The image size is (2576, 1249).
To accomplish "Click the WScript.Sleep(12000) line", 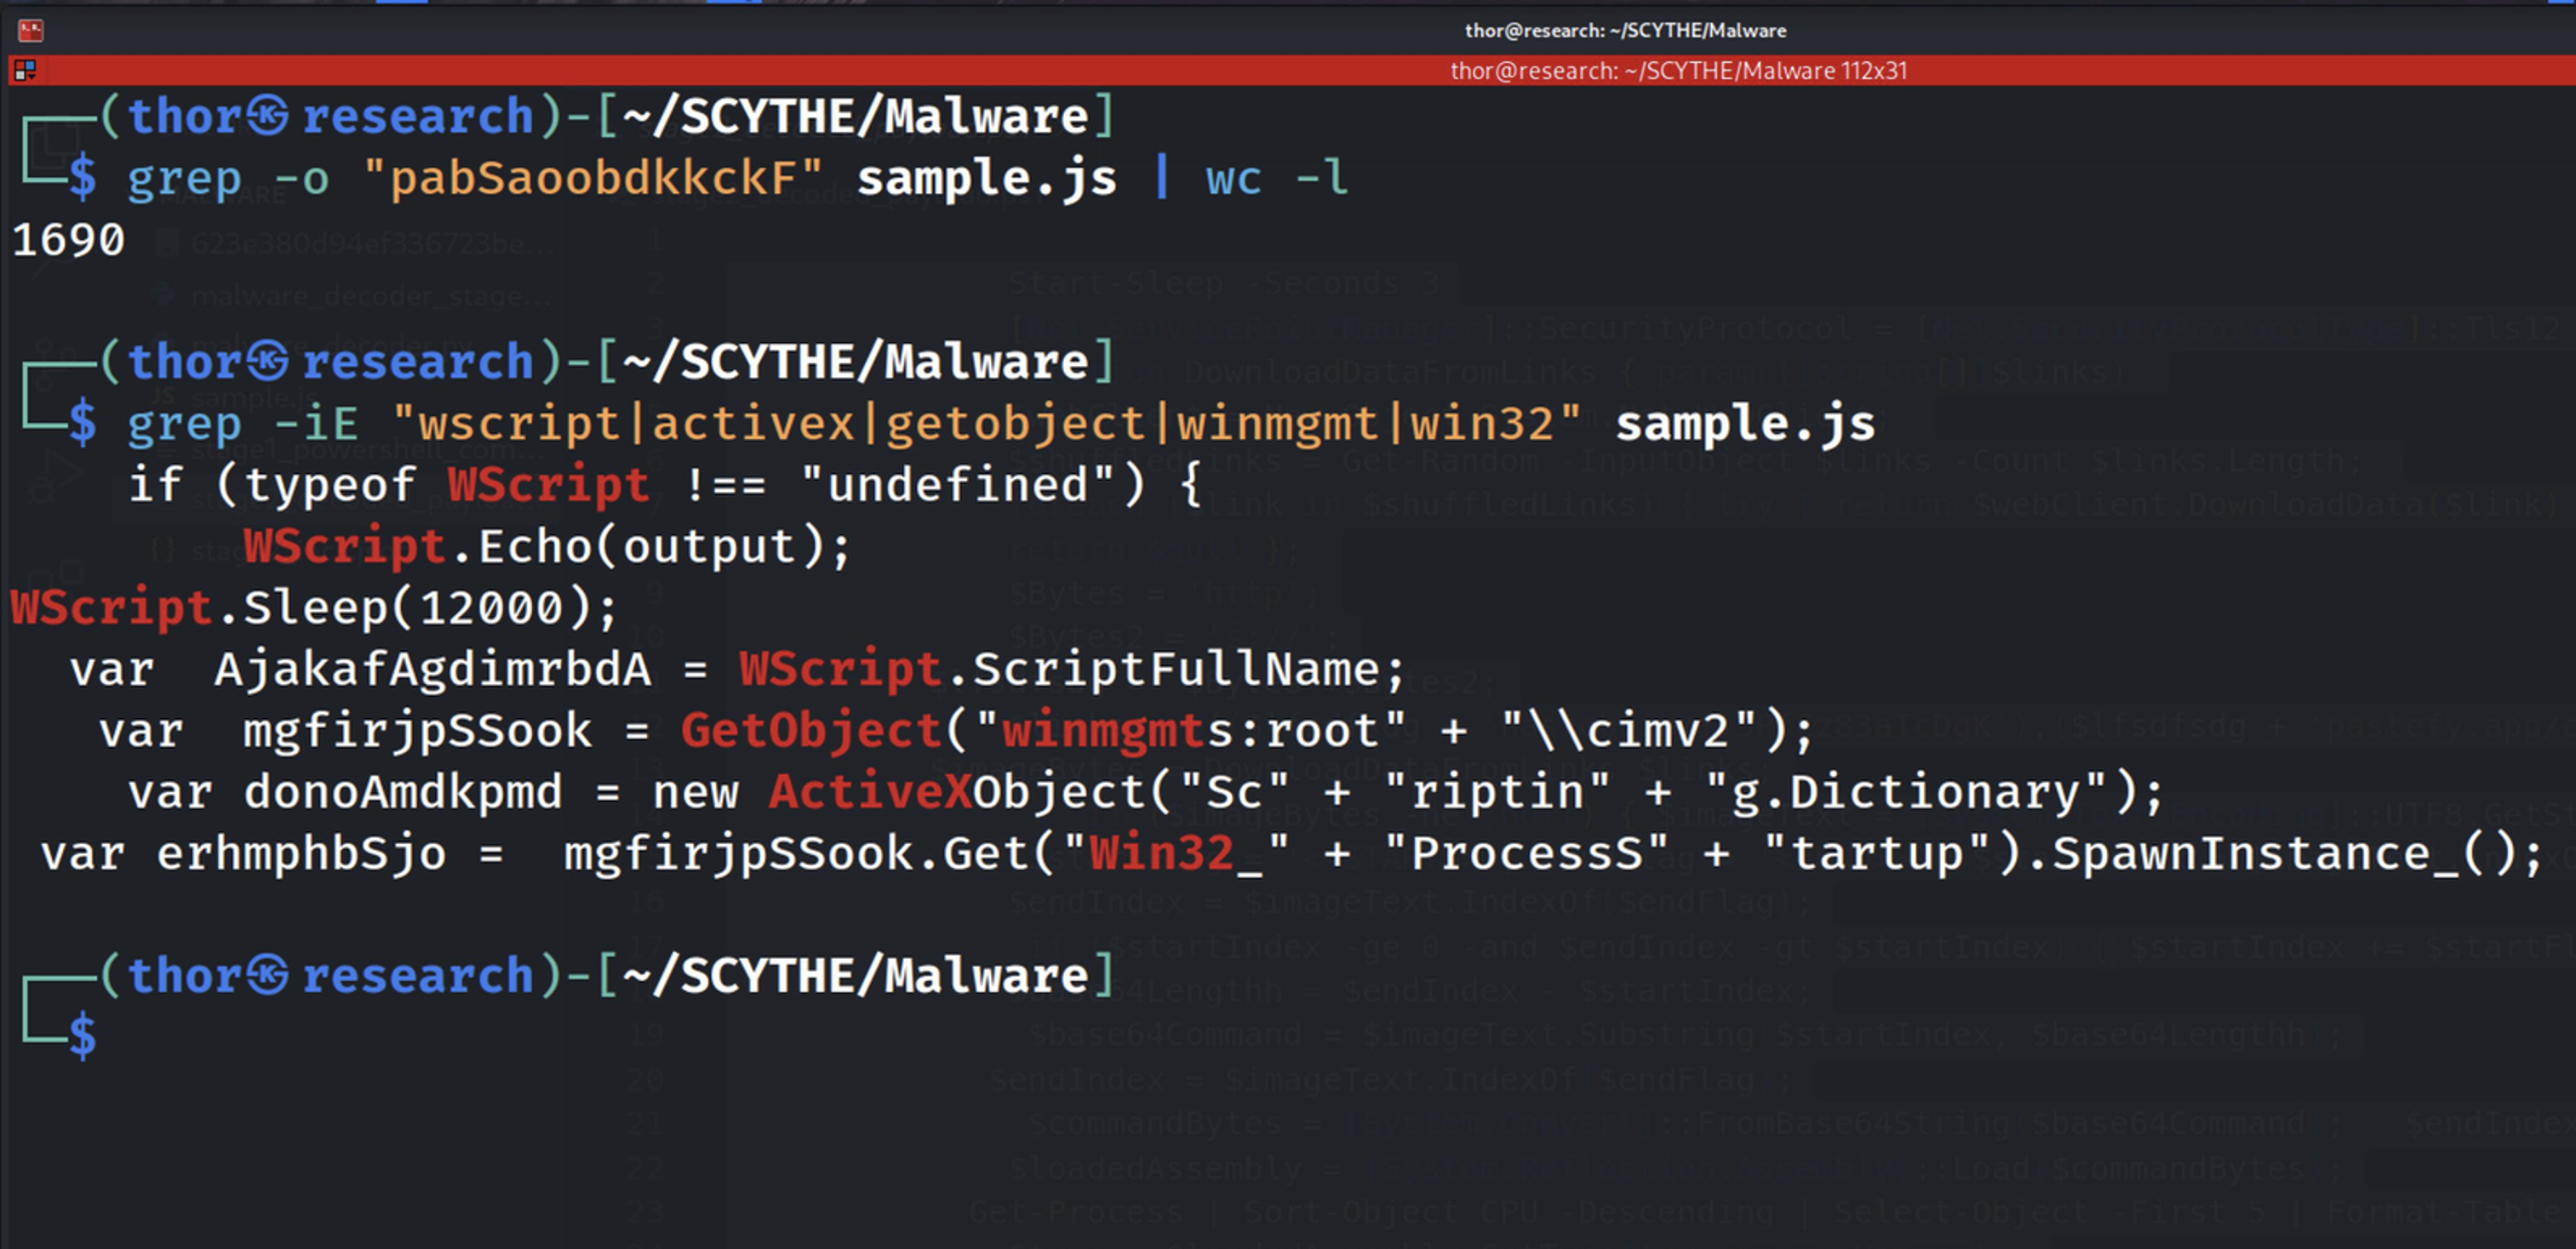I will coord(314,607).
